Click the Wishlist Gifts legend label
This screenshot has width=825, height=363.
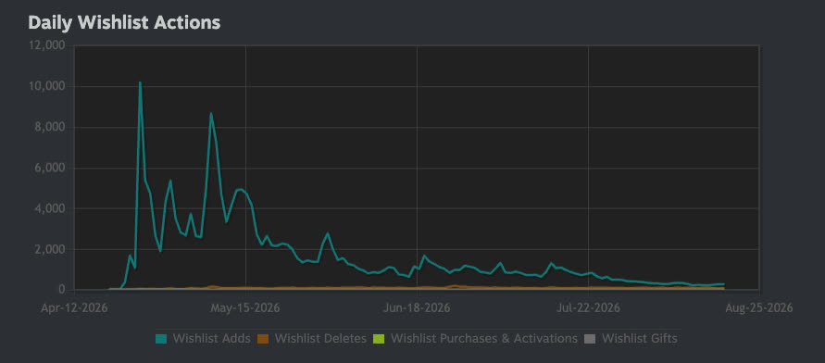639,338
